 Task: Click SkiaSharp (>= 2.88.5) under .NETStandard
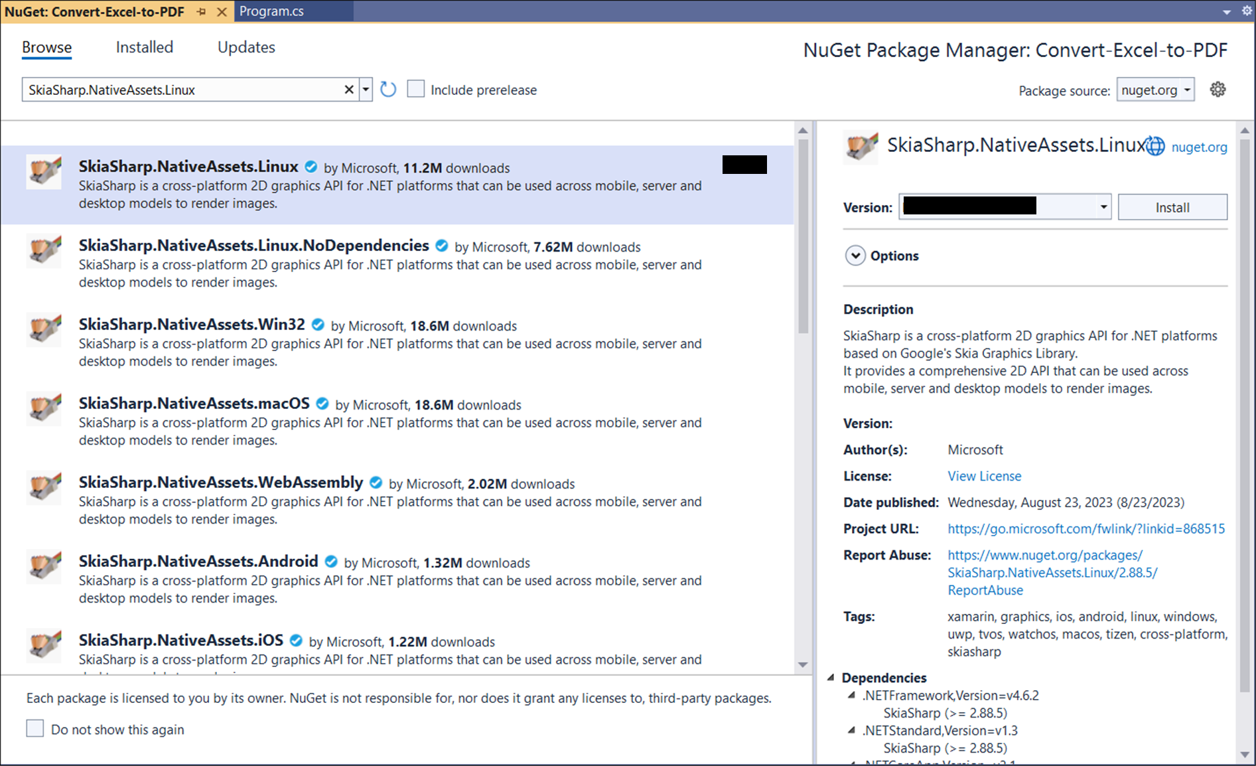point(945,748)
